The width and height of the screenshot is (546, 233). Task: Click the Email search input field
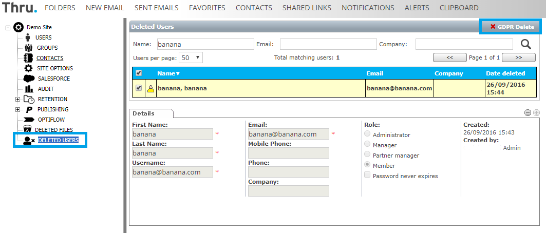pos(327,44)
